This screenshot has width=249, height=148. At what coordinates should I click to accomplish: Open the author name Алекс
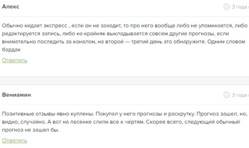coord(10,7)
